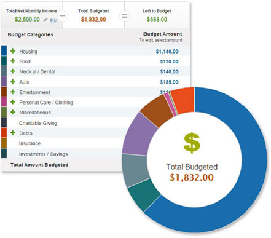
Task: Expand the Auto category plus icon
Action: tap(13, 81)
